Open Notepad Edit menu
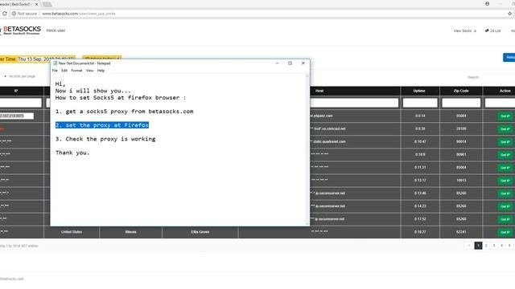Viewport: 515px width, 289px height. coord(64,71)
